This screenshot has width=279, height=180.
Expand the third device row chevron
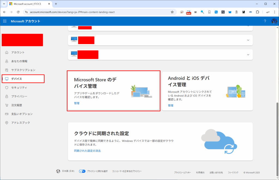tap(248, 55)
